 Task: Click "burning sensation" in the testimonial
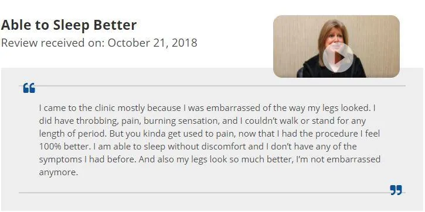pyautogui.click(x=181, y=121)
